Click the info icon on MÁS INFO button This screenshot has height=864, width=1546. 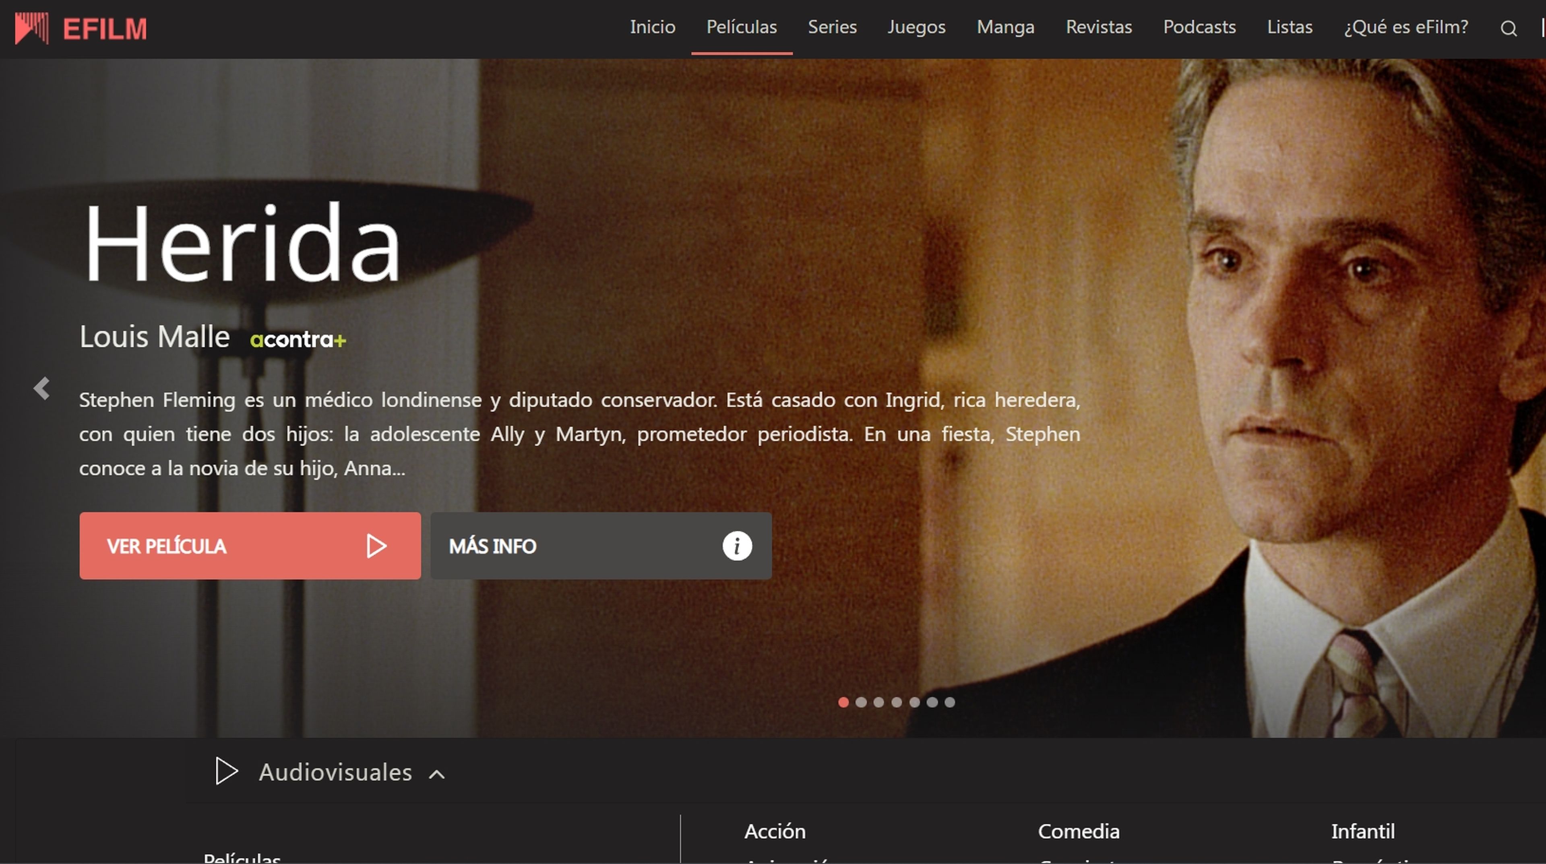tap(737, 546)
